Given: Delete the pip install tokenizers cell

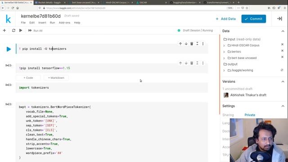Looking at the screenshot, I should coord(192,44).
